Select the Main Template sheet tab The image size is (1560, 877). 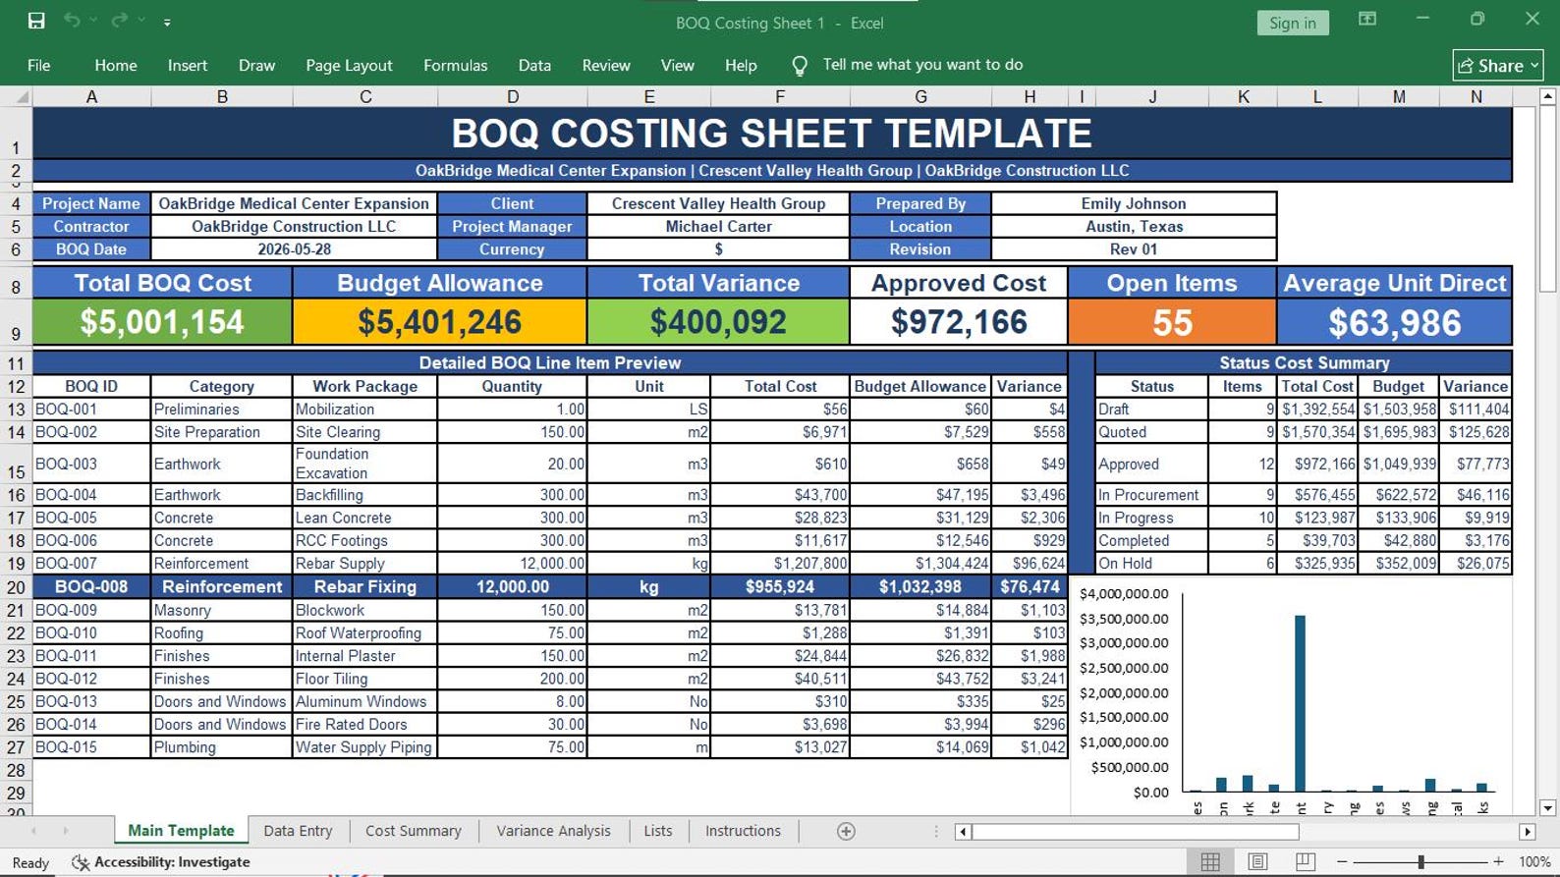pyautogui.click(x=181, y=831)
